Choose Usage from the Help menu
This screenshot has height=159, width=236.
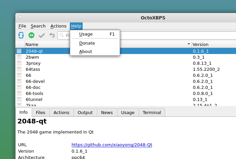pyautogui.click(x=95, y=34)
